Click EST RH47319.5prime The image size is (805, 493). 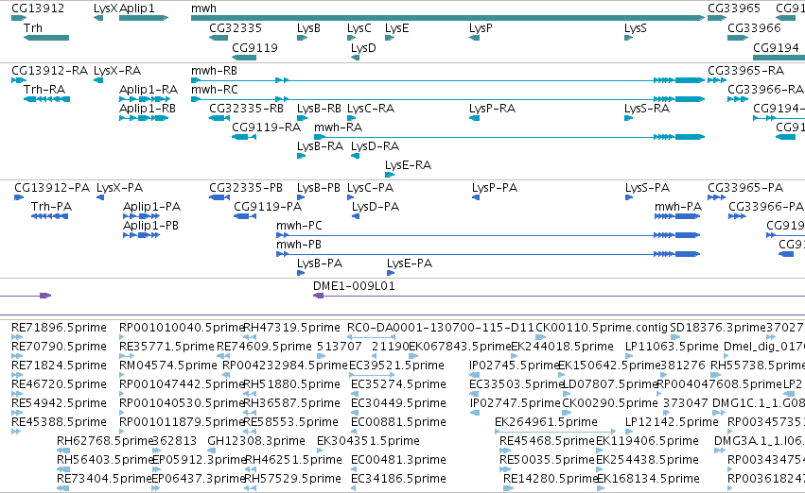pos(250,337)
